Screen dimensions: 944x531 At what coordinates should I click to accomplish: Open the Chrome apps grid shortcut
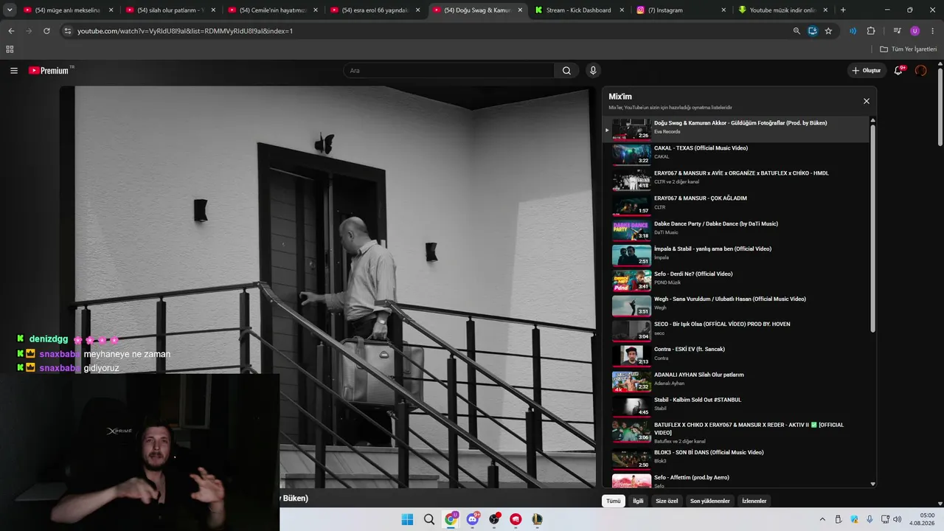click(x=10, y=49)
